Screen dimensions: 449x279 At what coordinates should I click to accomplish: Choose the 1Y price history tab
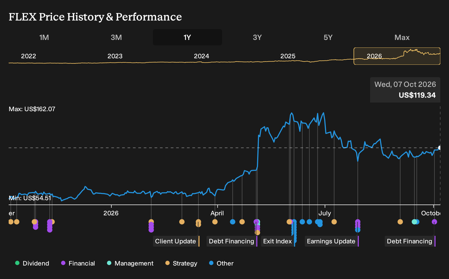point(187,37)
